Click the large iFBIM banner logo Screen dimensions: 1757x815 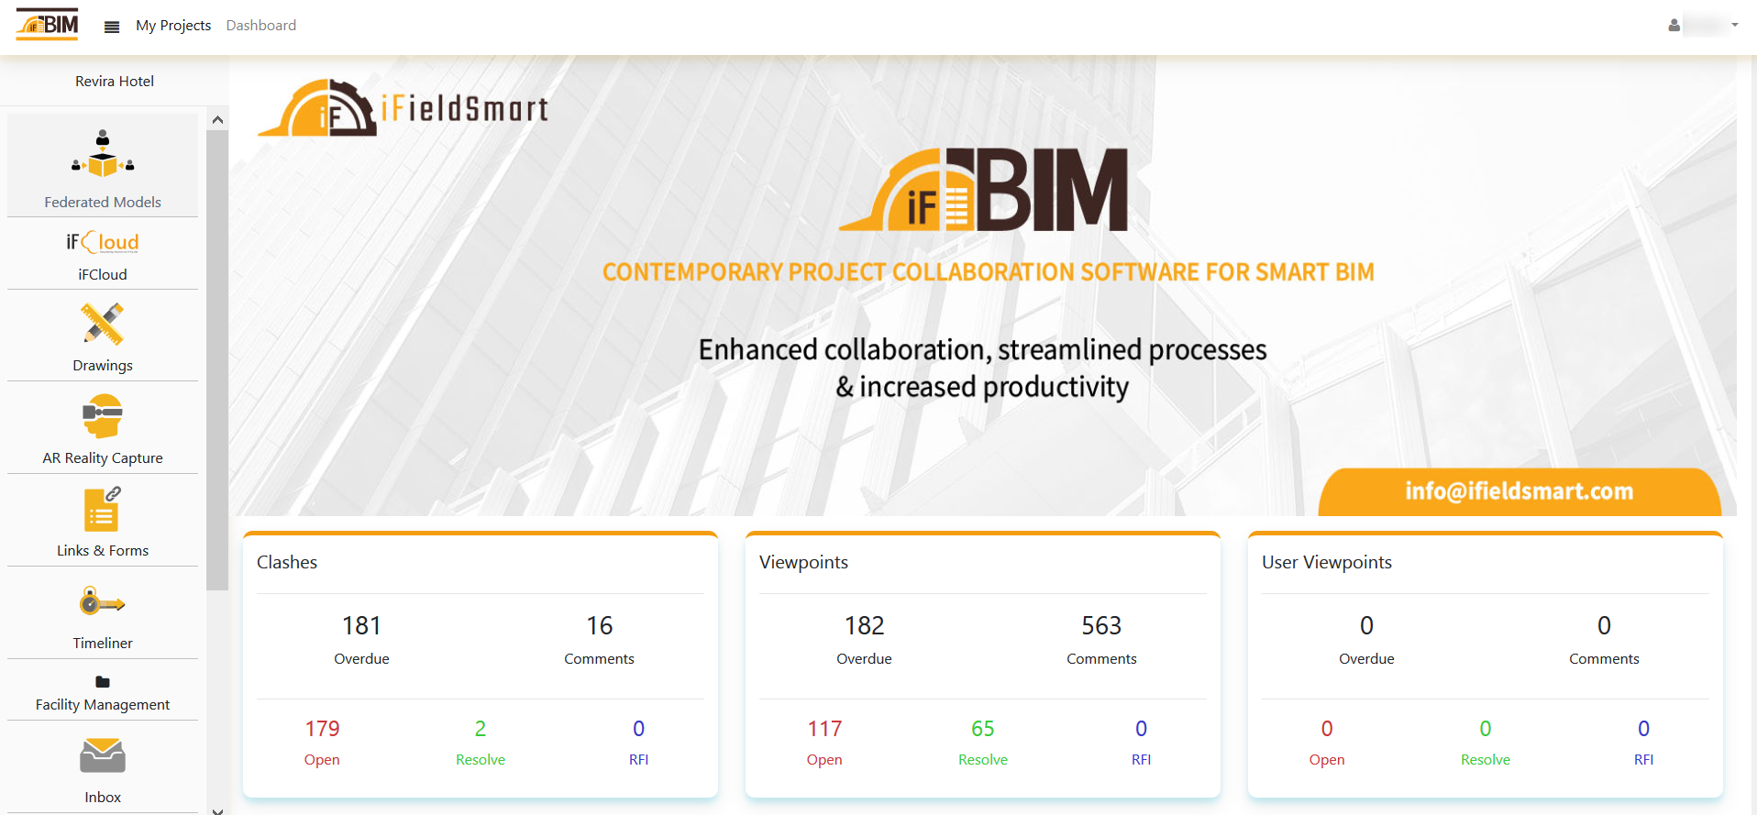coord(984,190)
